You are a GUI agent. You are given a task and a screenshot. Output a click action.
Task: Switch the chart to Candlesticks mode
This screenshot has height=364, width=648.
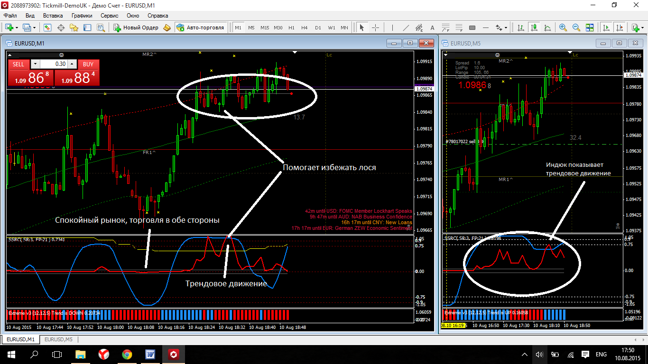tap(534, 27)
